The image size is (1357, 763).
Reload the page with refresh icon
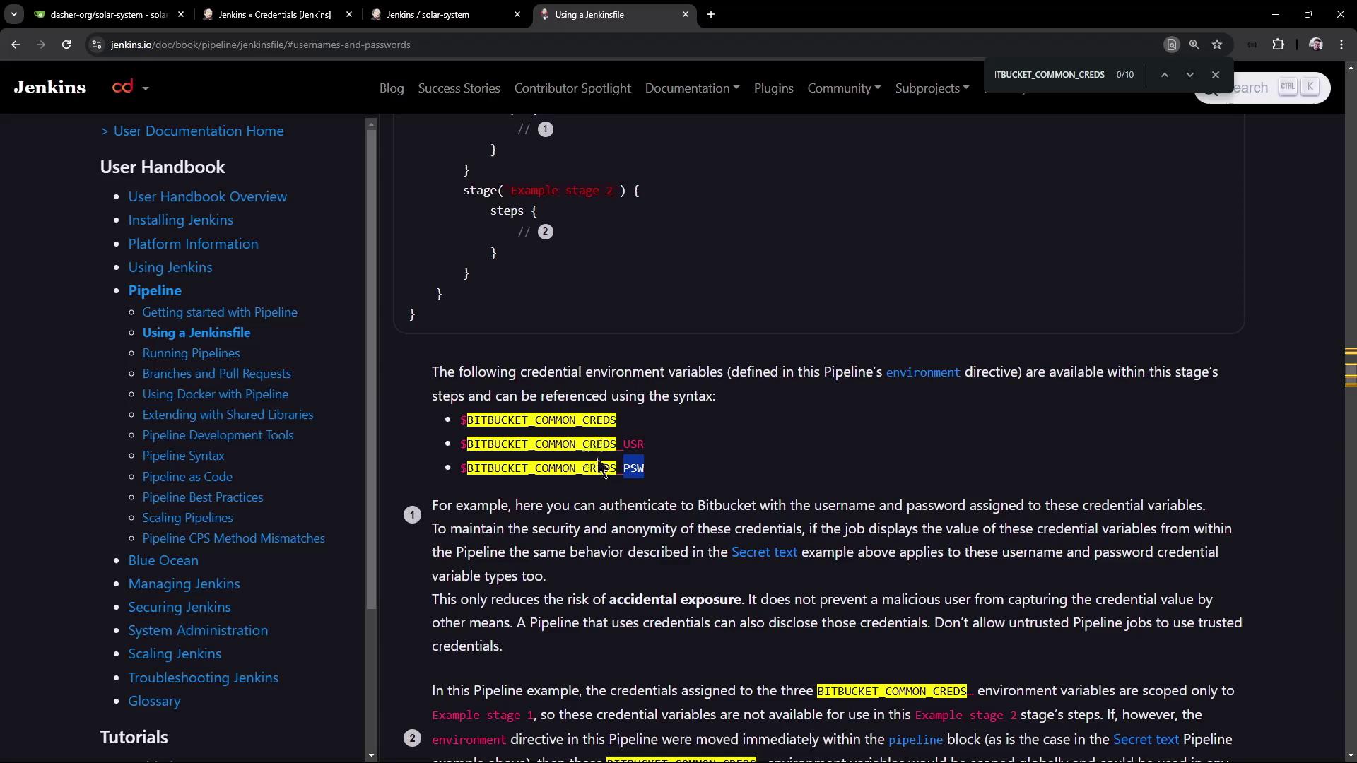[66, 45]
